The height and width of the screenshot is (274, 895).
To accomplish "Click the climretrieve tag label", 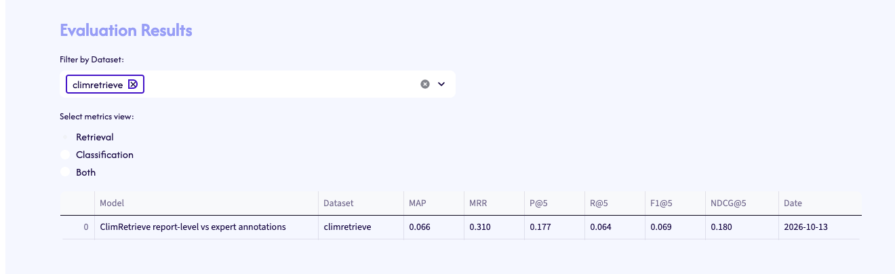I will click(98, 85).
